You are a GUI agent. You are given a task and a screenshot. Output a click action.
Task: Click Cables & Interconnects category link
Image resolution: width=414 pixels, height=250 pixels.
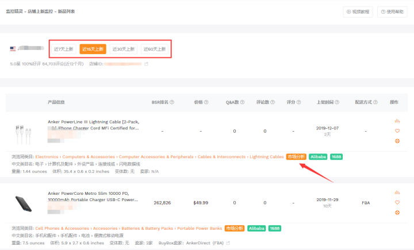click(221, 157)
